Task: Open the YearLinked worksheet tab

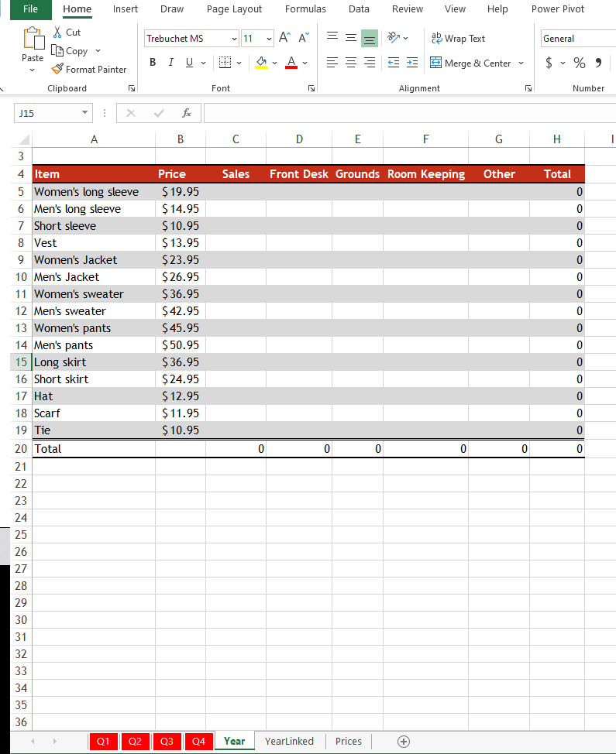Action: 289,741
